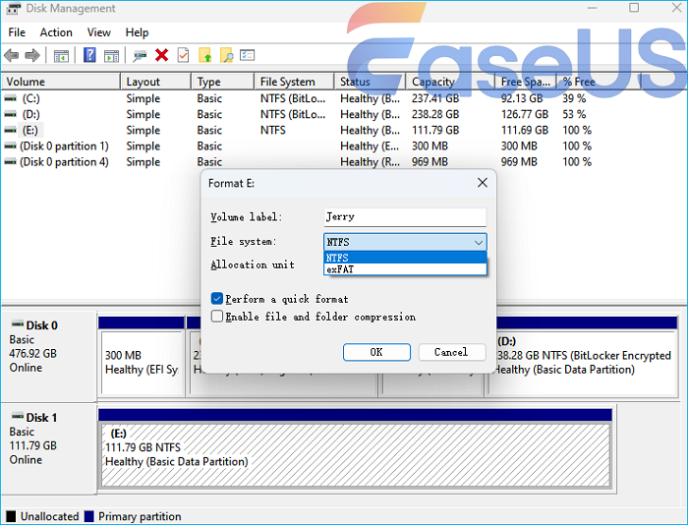Click Cancel in the Format dialog
This screenshot has width=688, height=525.
[x=451, y=352]
